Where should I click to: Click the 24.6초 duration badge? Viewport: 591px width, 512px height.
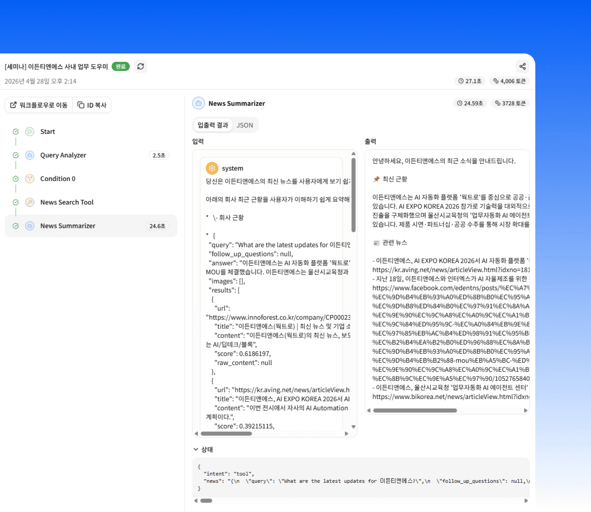coord(157,226)
